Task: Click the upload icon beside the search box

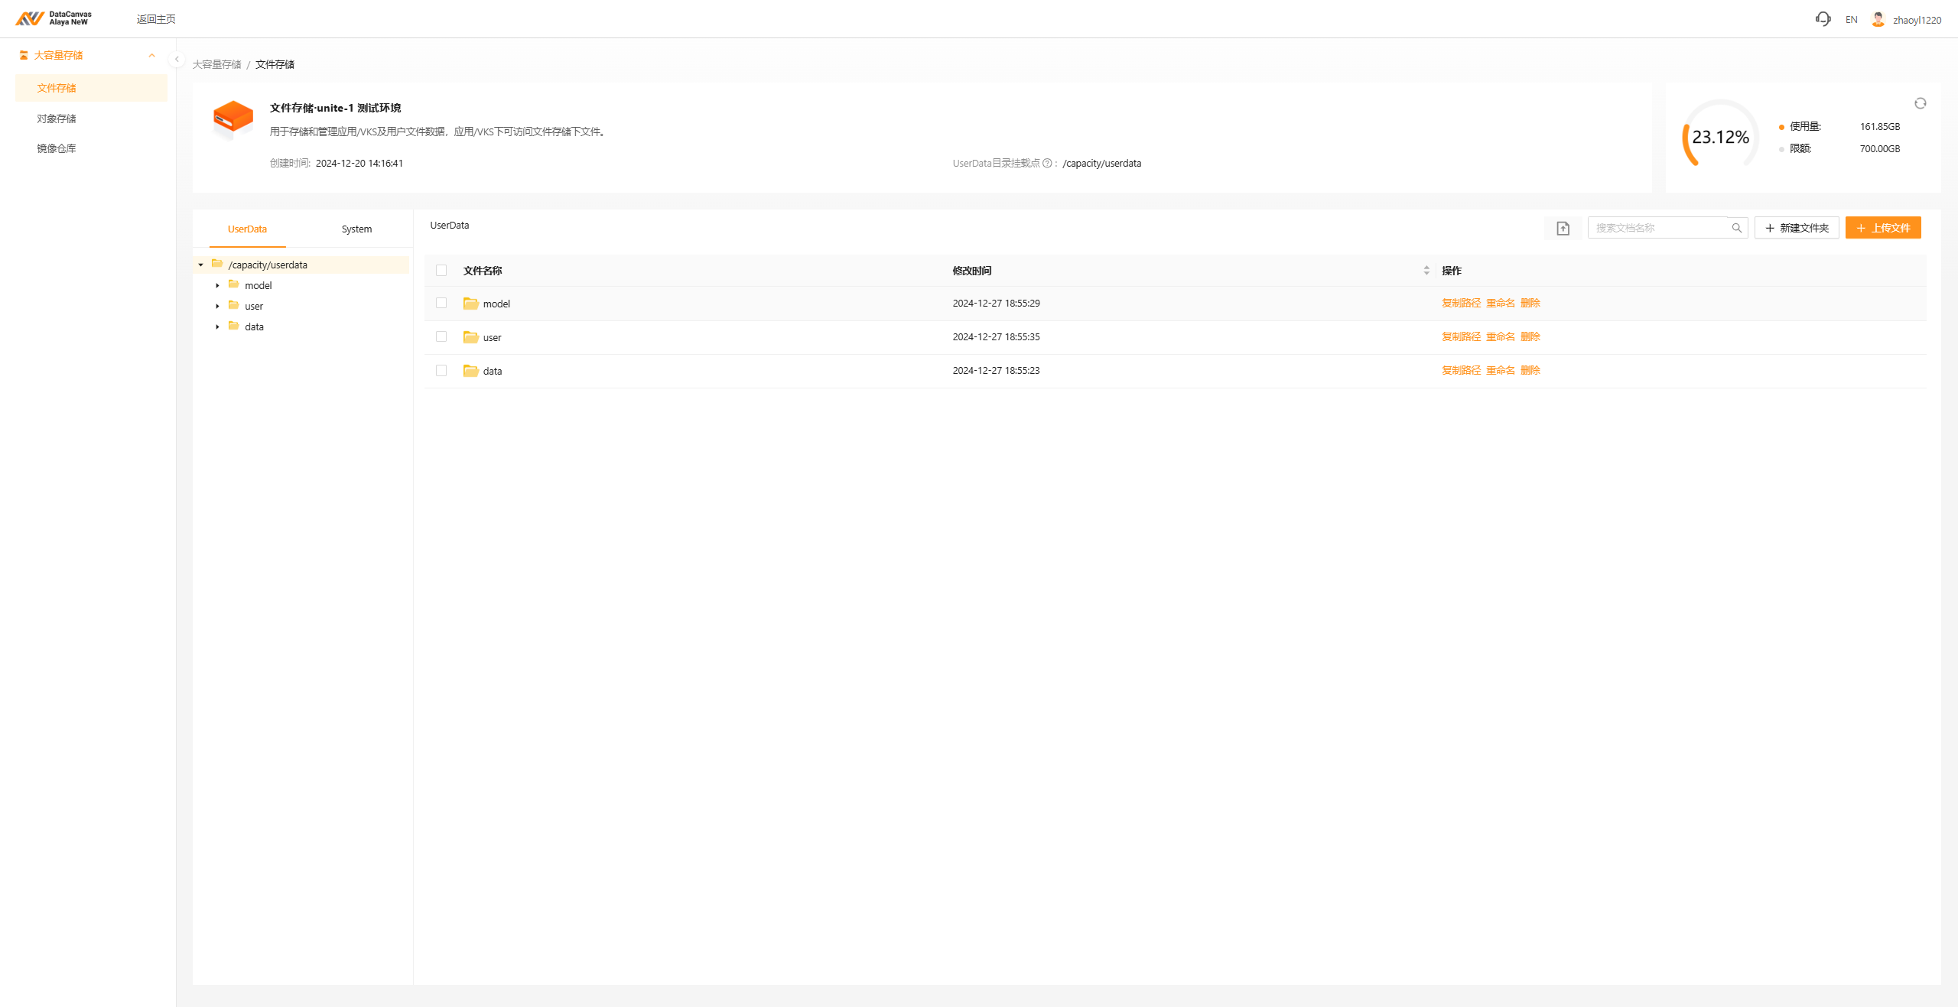Action: pyautogui.click(x=1563, y=228)
